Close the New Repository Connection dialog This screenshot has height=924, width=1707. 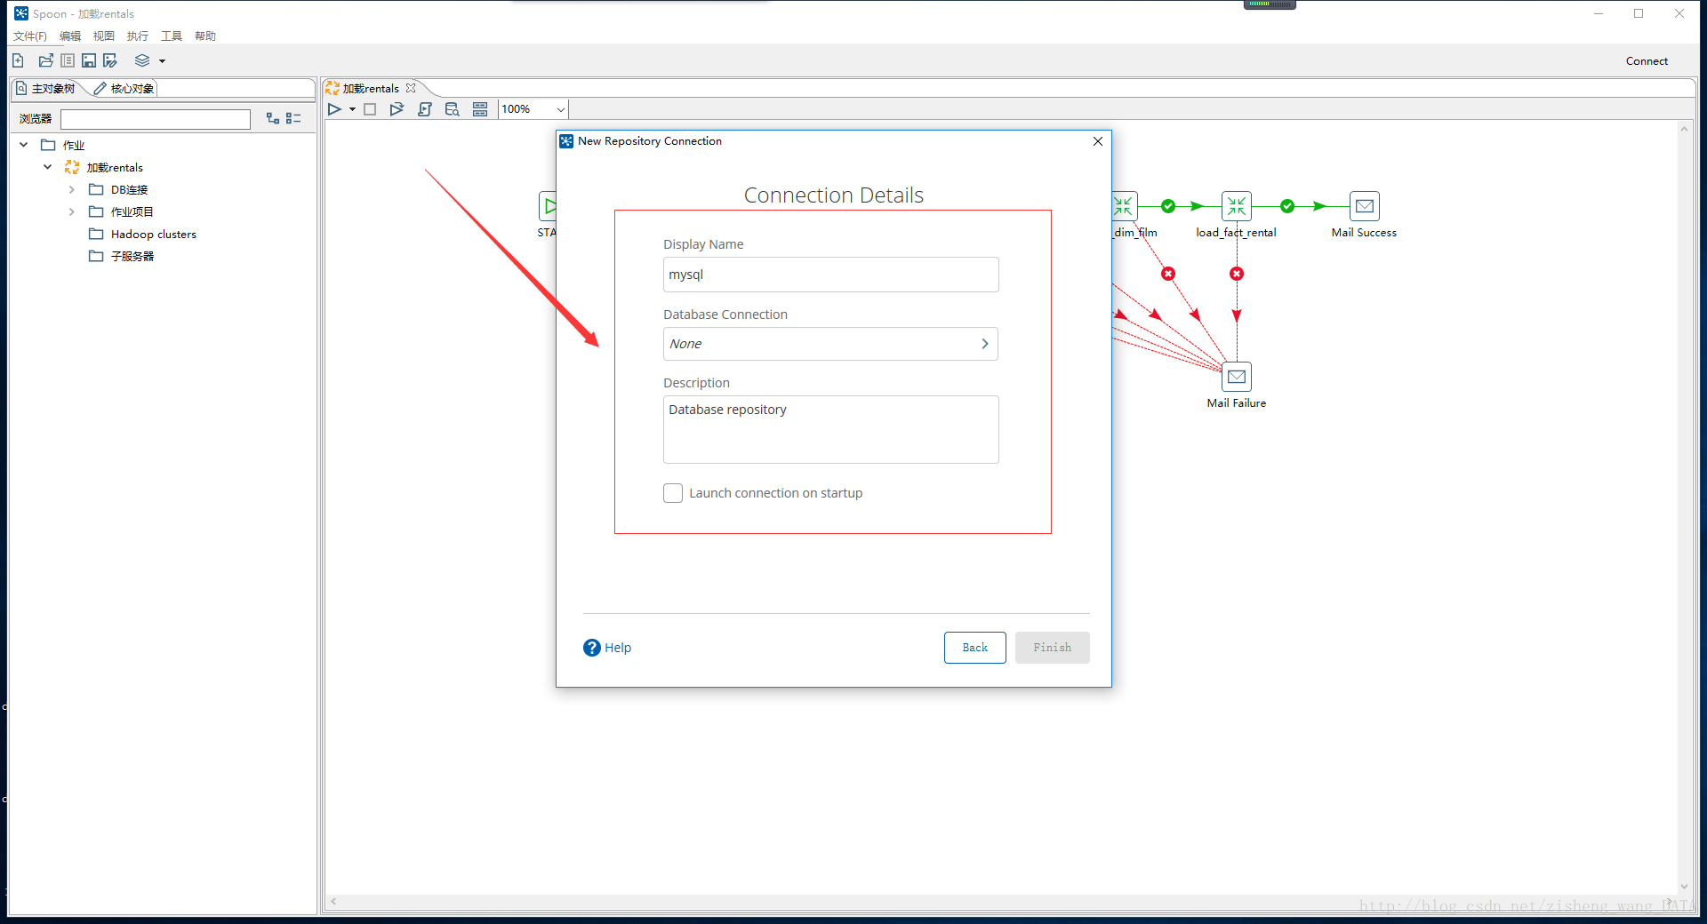pos(1098,141)
